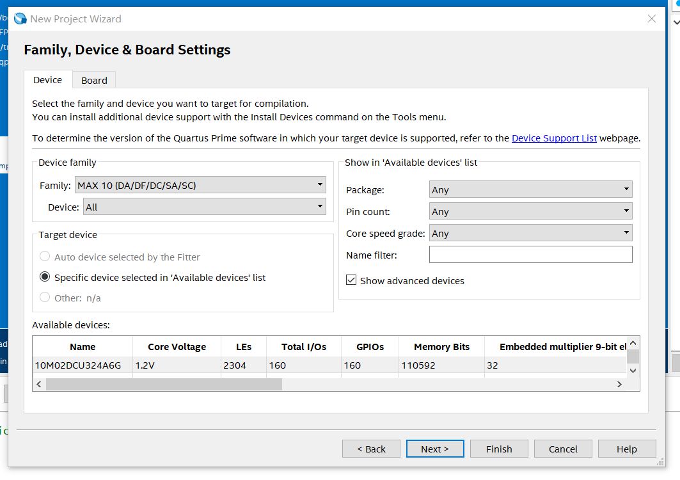Select the Other: n/a radio button
The width and height of the screenshot is (680, 480).
[45, 298]
